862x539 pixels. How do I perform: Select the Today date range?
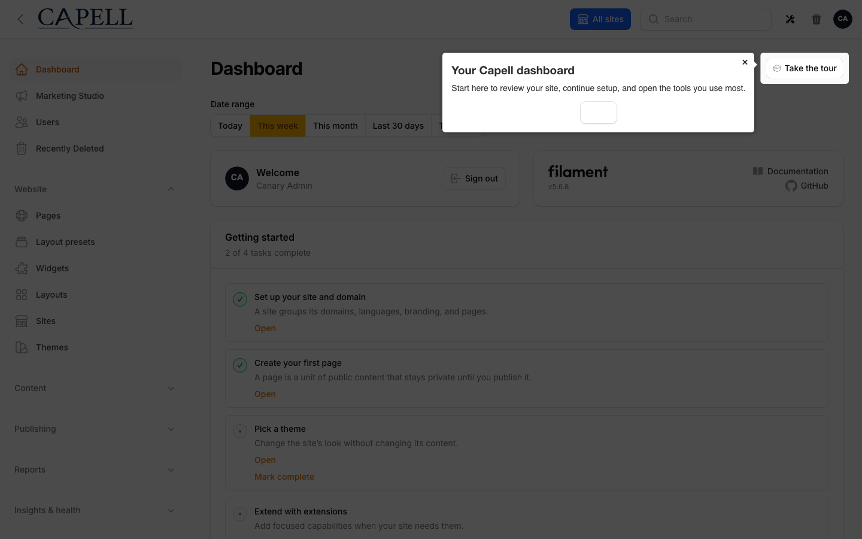click(x=230, y=126)
